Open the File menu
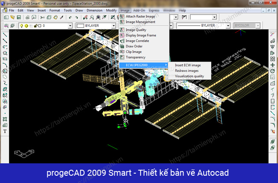278x183 pixels. pos(12,10)
